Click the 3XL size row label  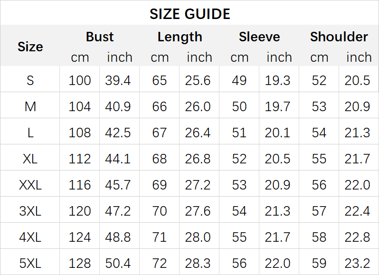(30, 211)
